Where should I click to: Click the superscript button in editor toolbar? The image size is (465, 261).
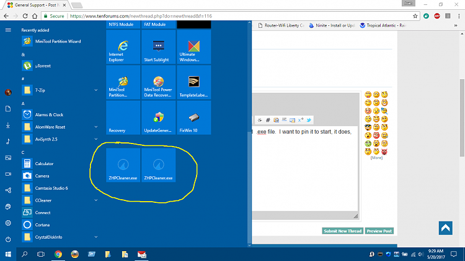301,120
